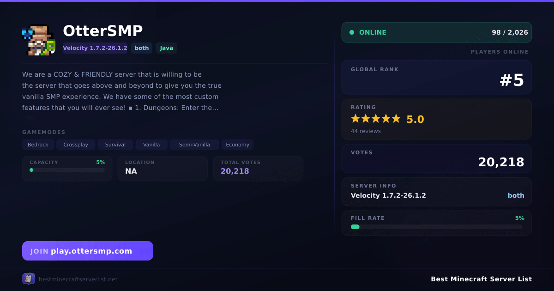This screenshot has height=291, width=554.
Task: Pick the Economy gamemode tag
Action: point(238,145)
